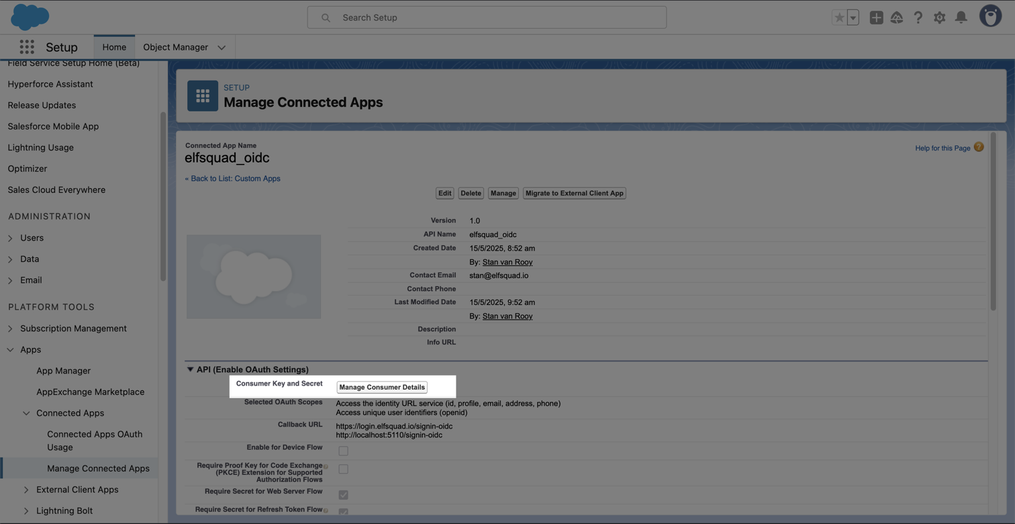
Task: Open Sales Cloud Everywhere in sidebar
Action: click(56, 190)
